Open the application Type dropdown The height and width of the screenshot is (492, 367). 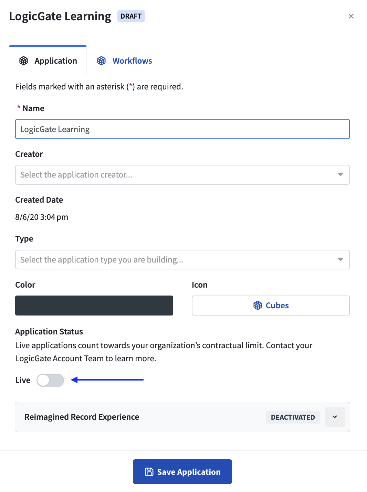[x=182, y=259]
